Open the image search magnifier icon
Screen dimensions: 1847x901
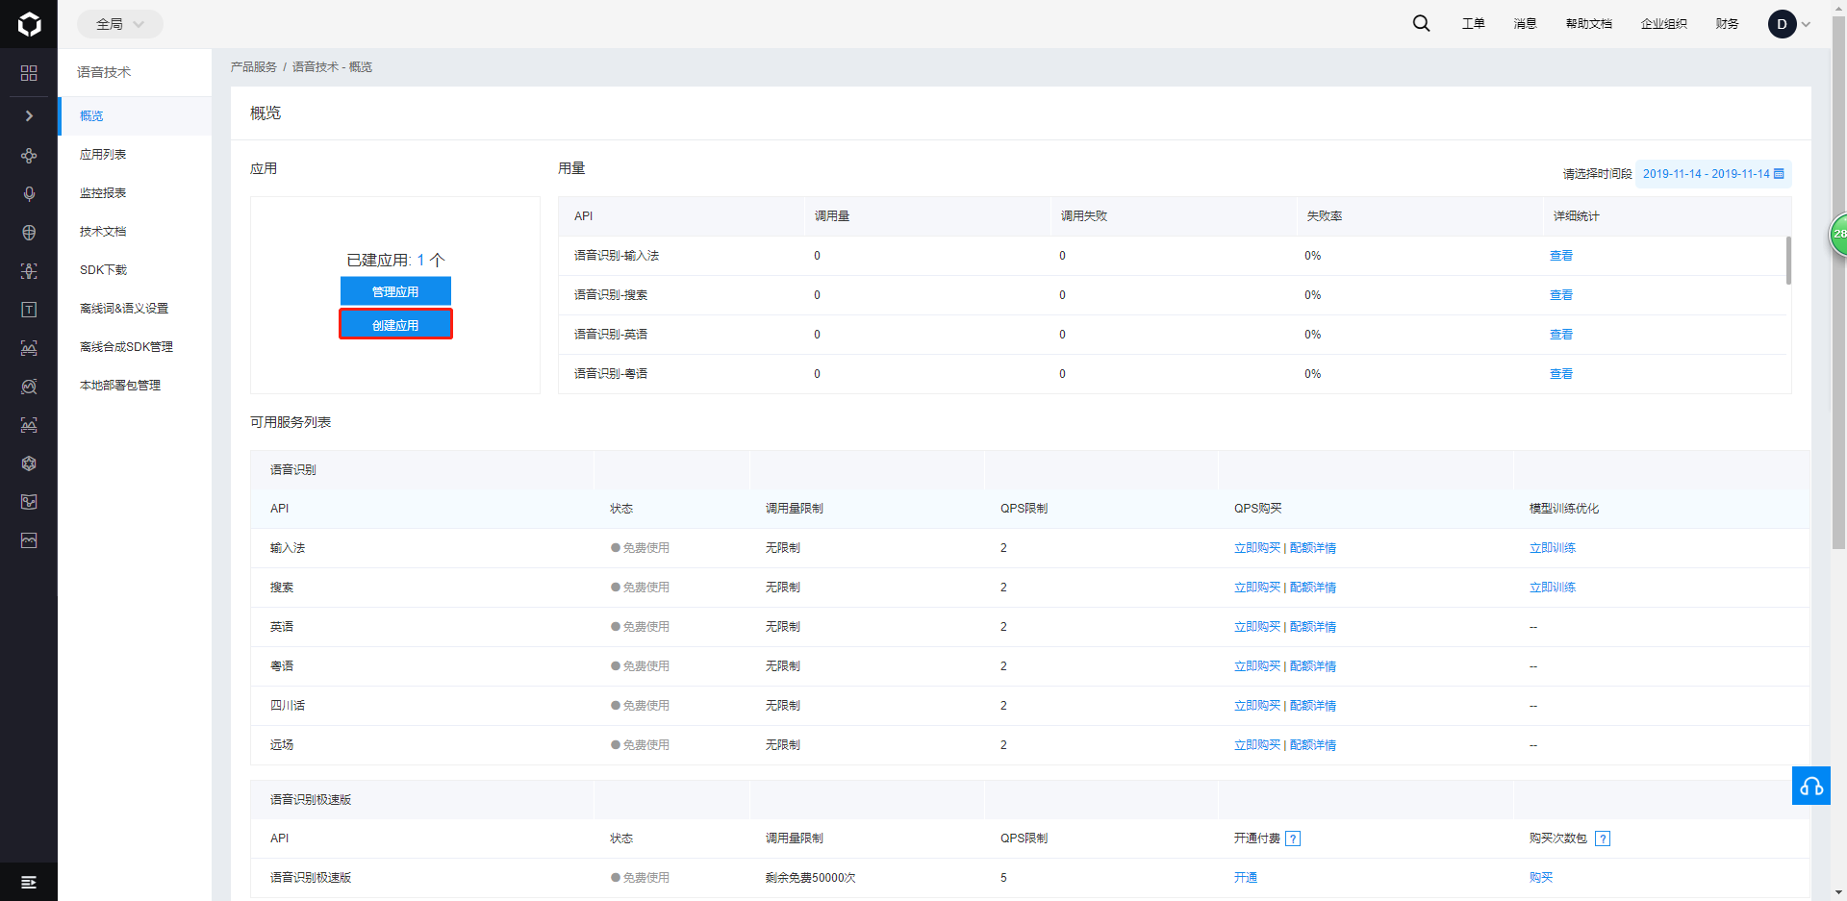(x=29, y=387)
